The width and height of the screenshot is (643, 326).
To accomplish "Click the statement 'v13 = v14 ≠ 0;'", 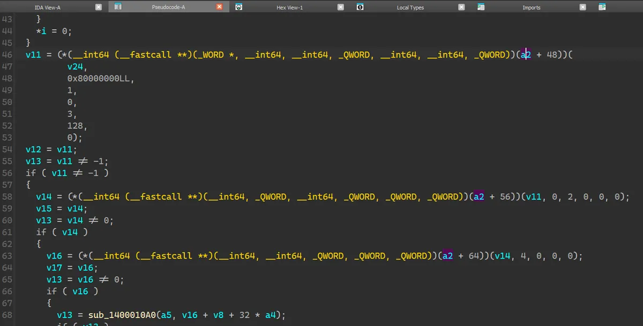I will tap(74, 221).
